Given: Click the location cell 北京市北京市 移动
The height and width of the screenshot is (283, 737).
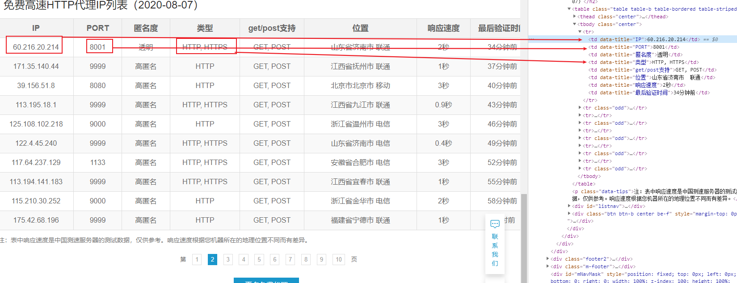Looking at the screenshot, I should [x=360, y=85].
